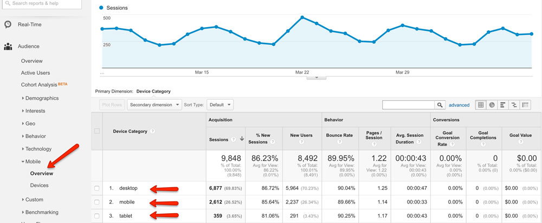Viewport: 542px width, 223px height.
Task: Click the search magnifier button in table filter
Action: [x=440, y=105]
